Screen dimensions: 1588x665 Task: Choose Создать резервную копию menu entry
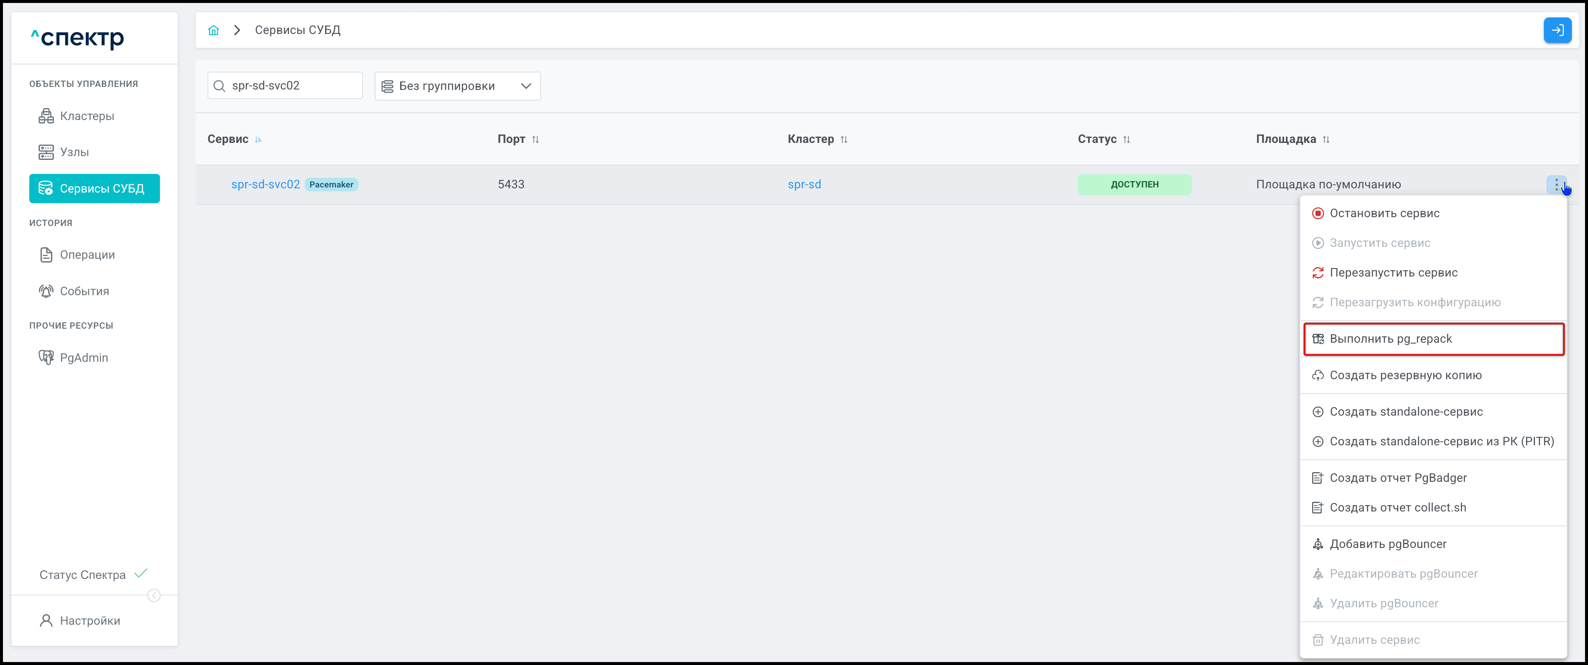click(x=1406, y=375)
